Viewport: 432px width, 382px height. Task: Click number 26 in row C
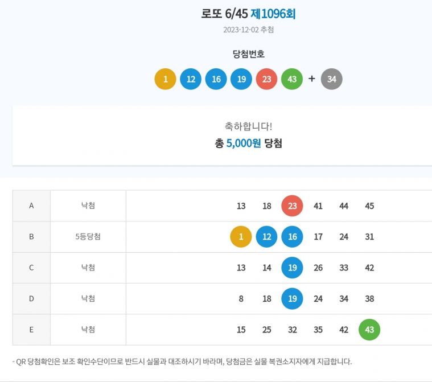pyautogui.click(x=318, y=268)
